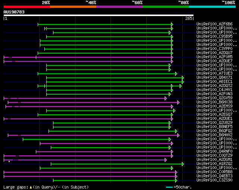Select the UniRef100_Q84X71 hit name
239x190 pixels.
click(x=214, y=78)
